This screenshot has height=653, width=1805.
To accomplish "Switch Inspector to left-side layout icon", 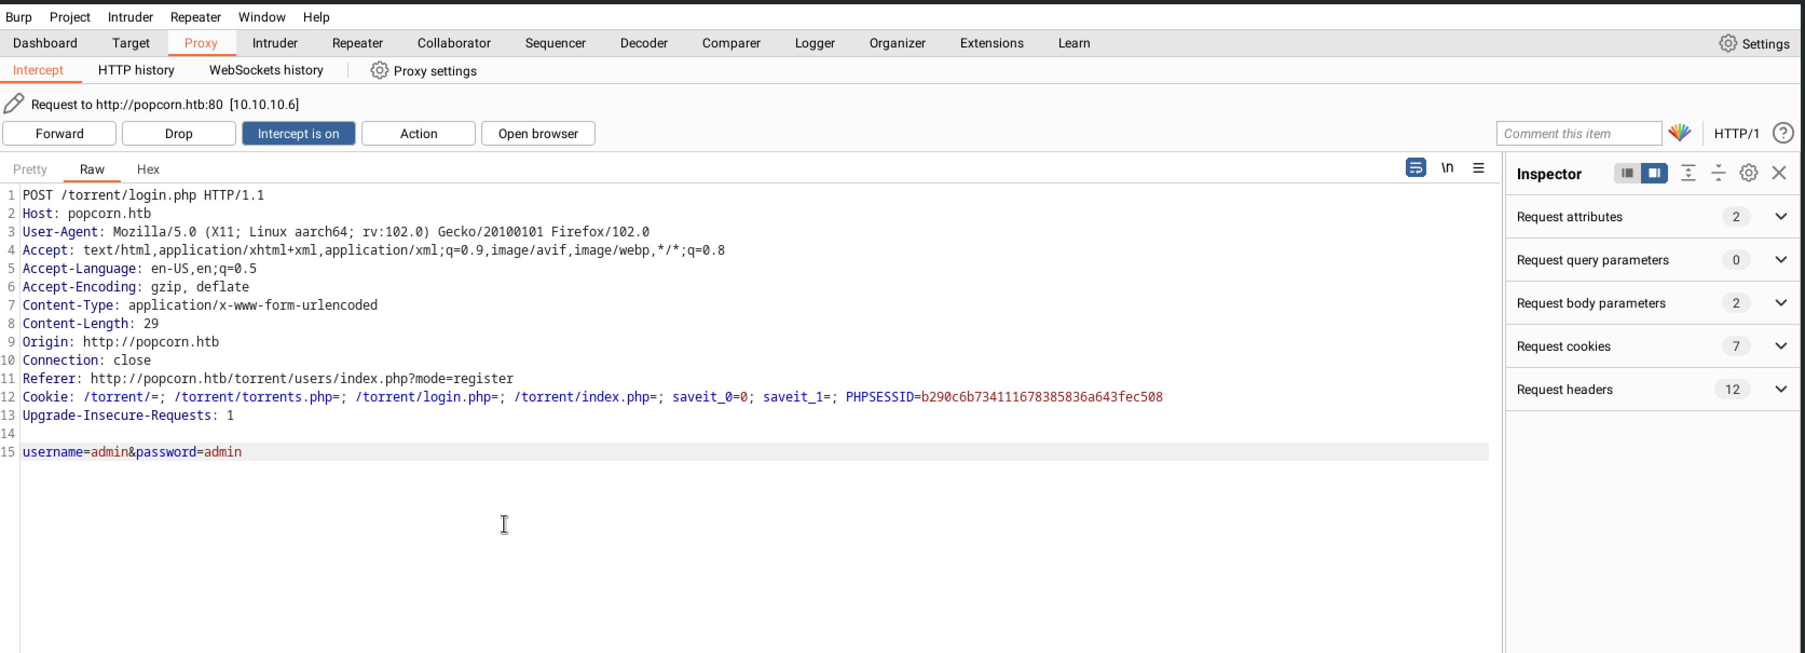I will coord(1627,173).
